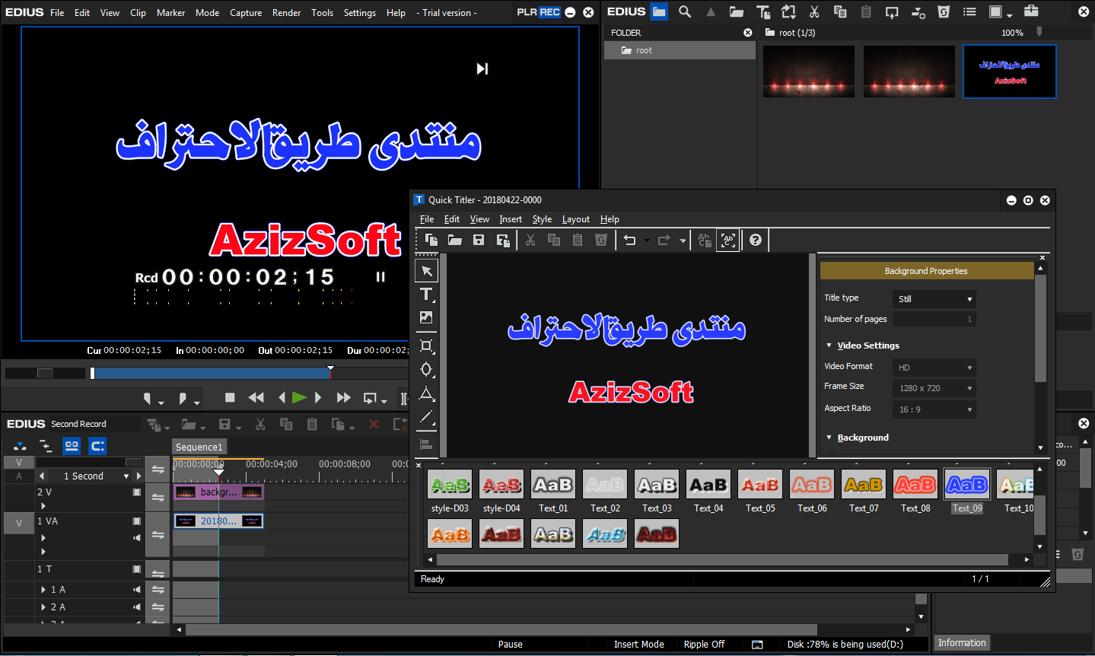Viewport: 1095px width, 656px height.
Task: Open the Render menu in EDIUS
Action: (286, 13)
